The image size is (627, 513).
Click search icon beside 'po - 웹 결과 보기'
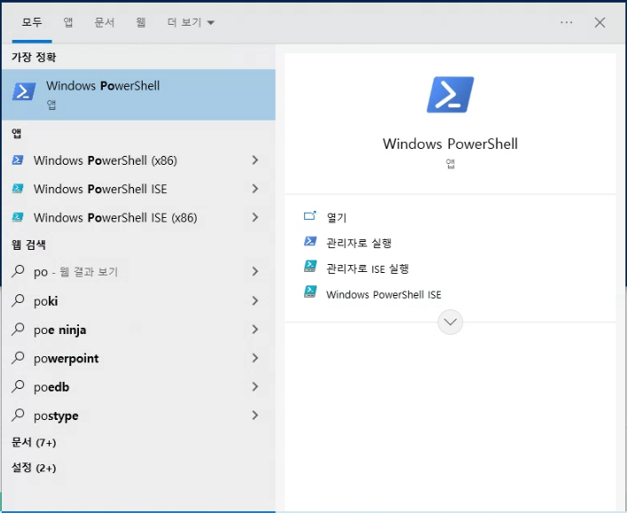[x=18, y=271]
